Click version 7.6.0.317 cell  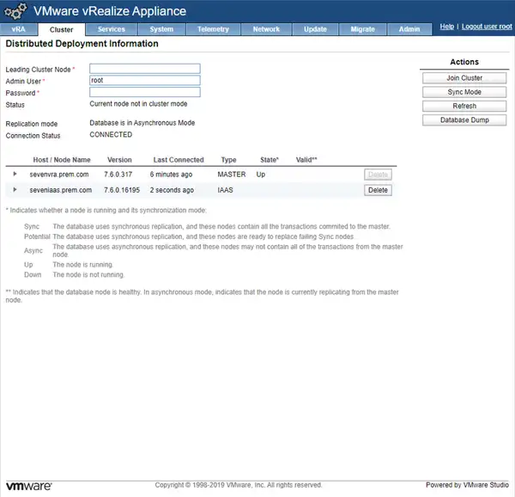118,175
